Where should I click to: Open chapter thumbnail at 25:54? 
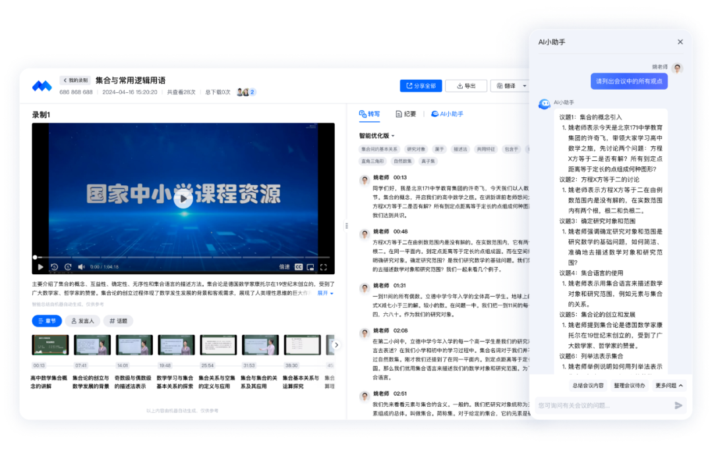[218, 345]
